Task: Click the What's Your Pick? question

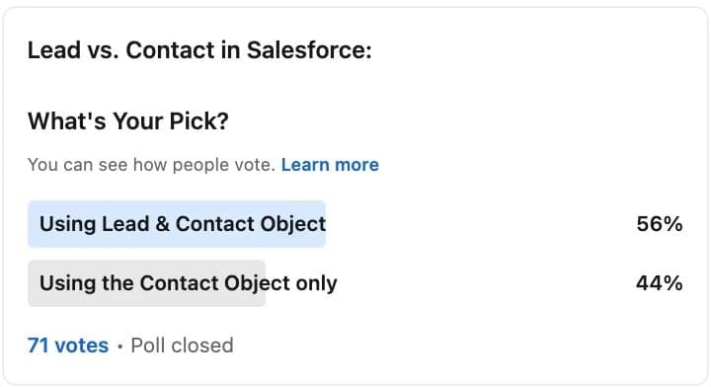Action: pyautogui.click(x=128, y=121)
